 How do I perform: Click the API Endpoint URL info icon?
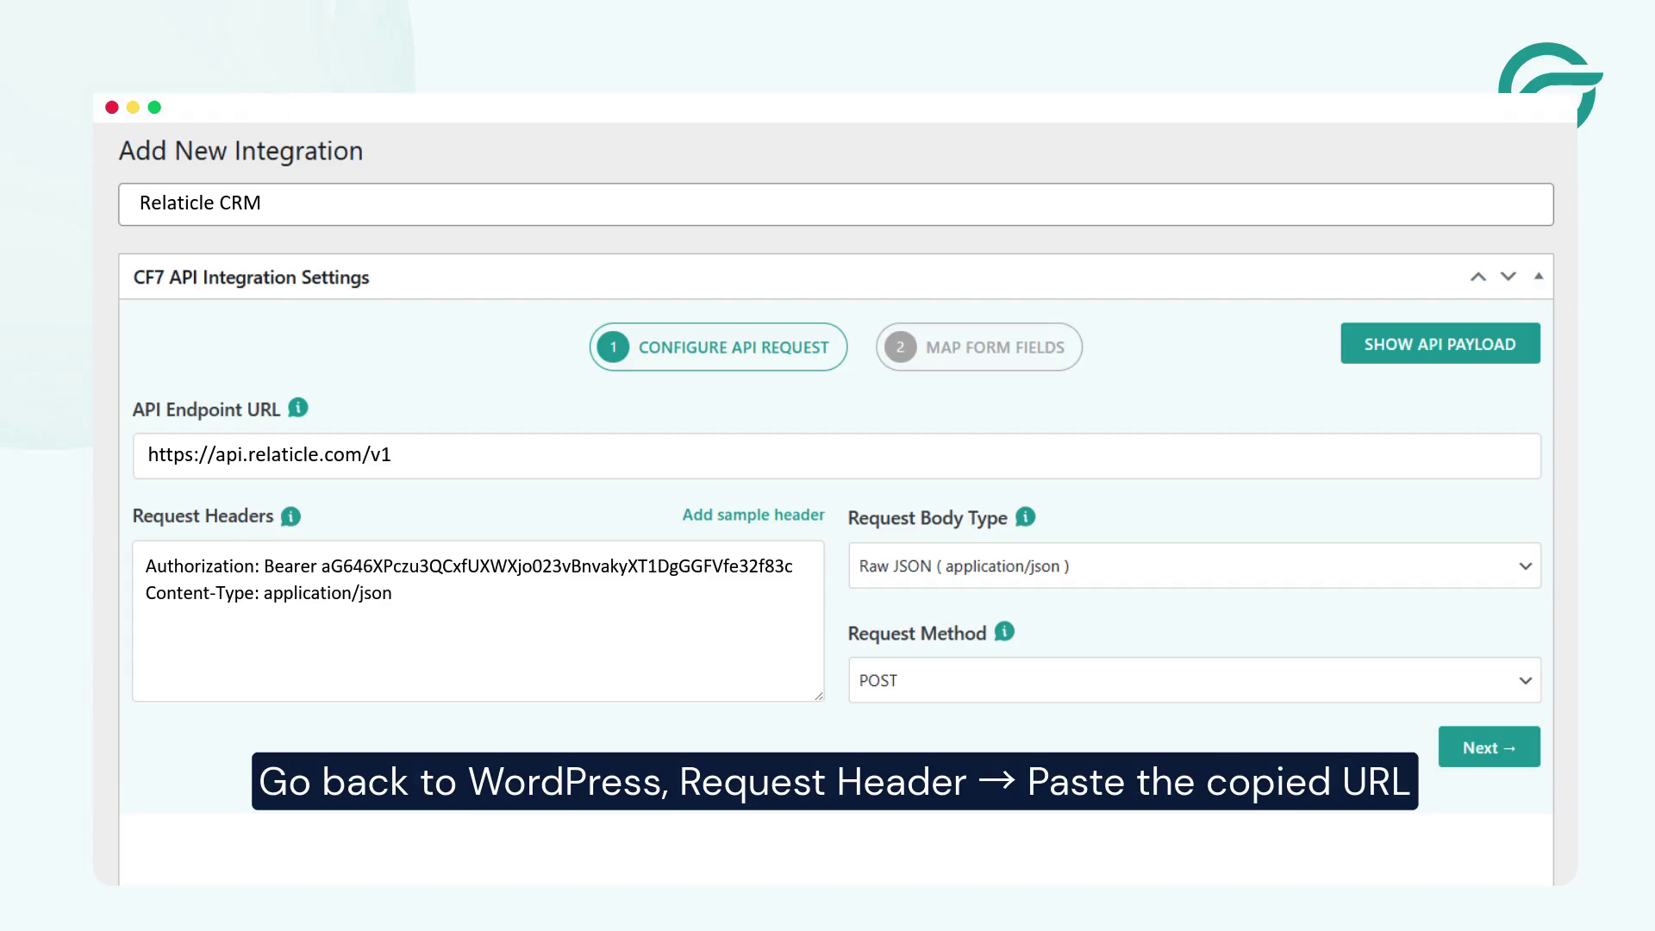298,408
